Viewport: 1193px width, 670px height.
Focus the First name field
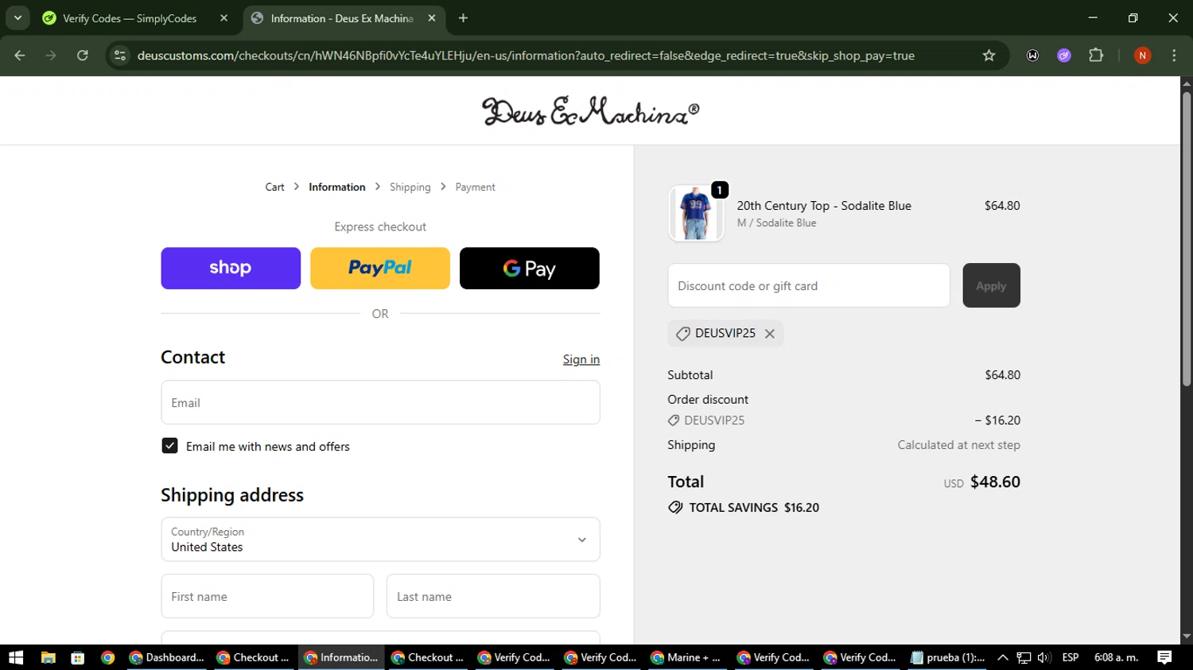tap(267, 596)
